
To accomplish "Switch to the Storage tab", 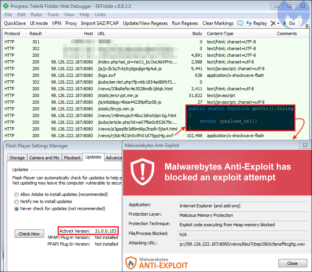I will point(17,158).
